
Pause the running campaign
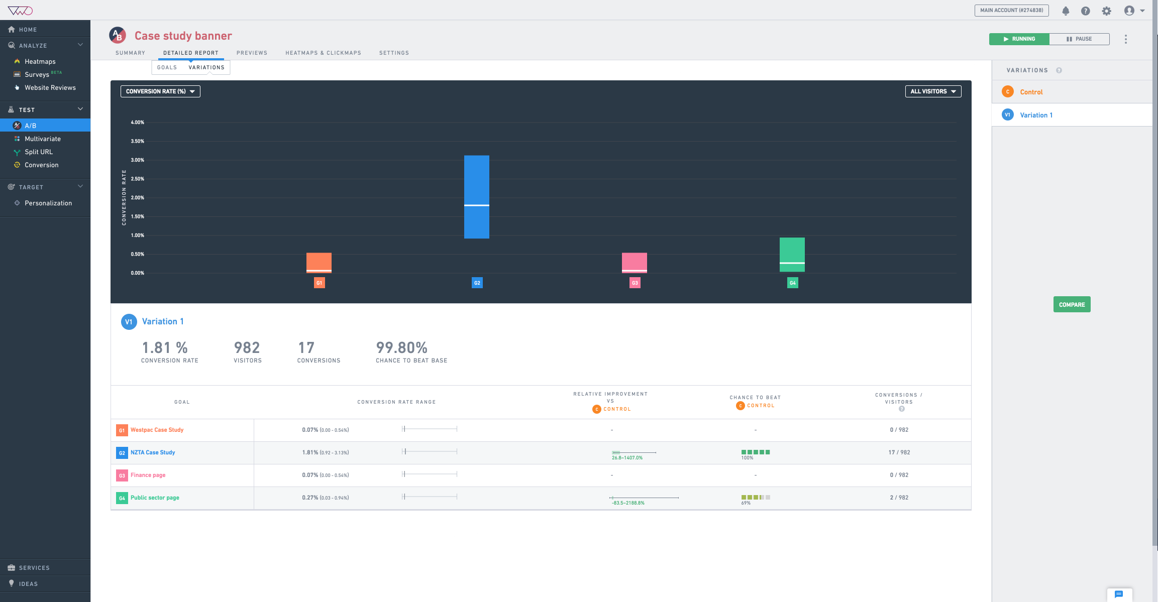click(1080, 39)
